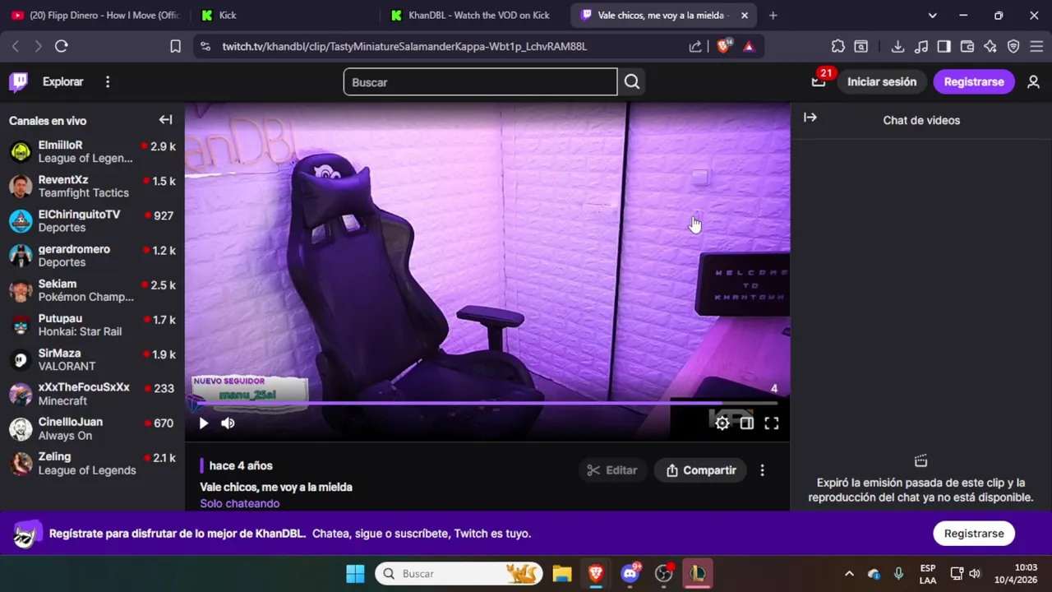Show hidden system tray icons
Image resolution: width=1052 pixels, height=592 pixels.
pos(849,573)
